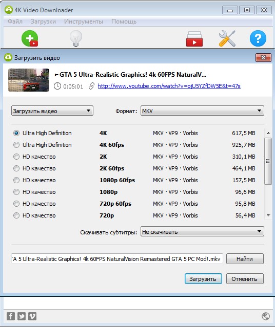Click the 157,5 MB size value
Viewport: 275px width, 327px height.
(244, 180)
